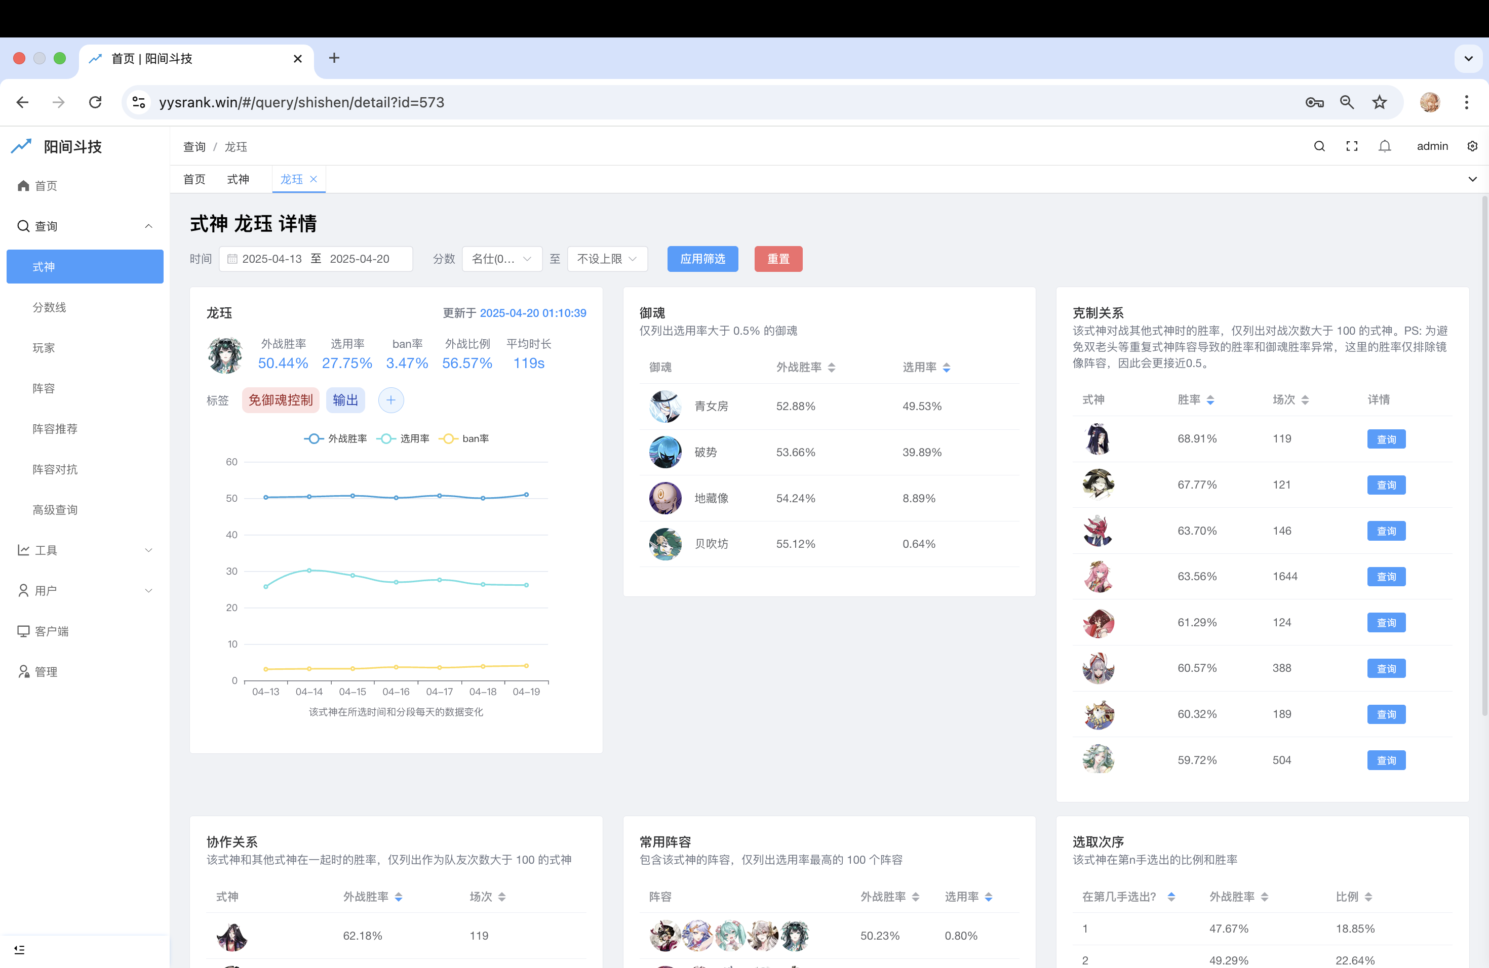Screen dimensions: 1489x968
Task: Click the header search magnifier icon
Action: 1319,146
